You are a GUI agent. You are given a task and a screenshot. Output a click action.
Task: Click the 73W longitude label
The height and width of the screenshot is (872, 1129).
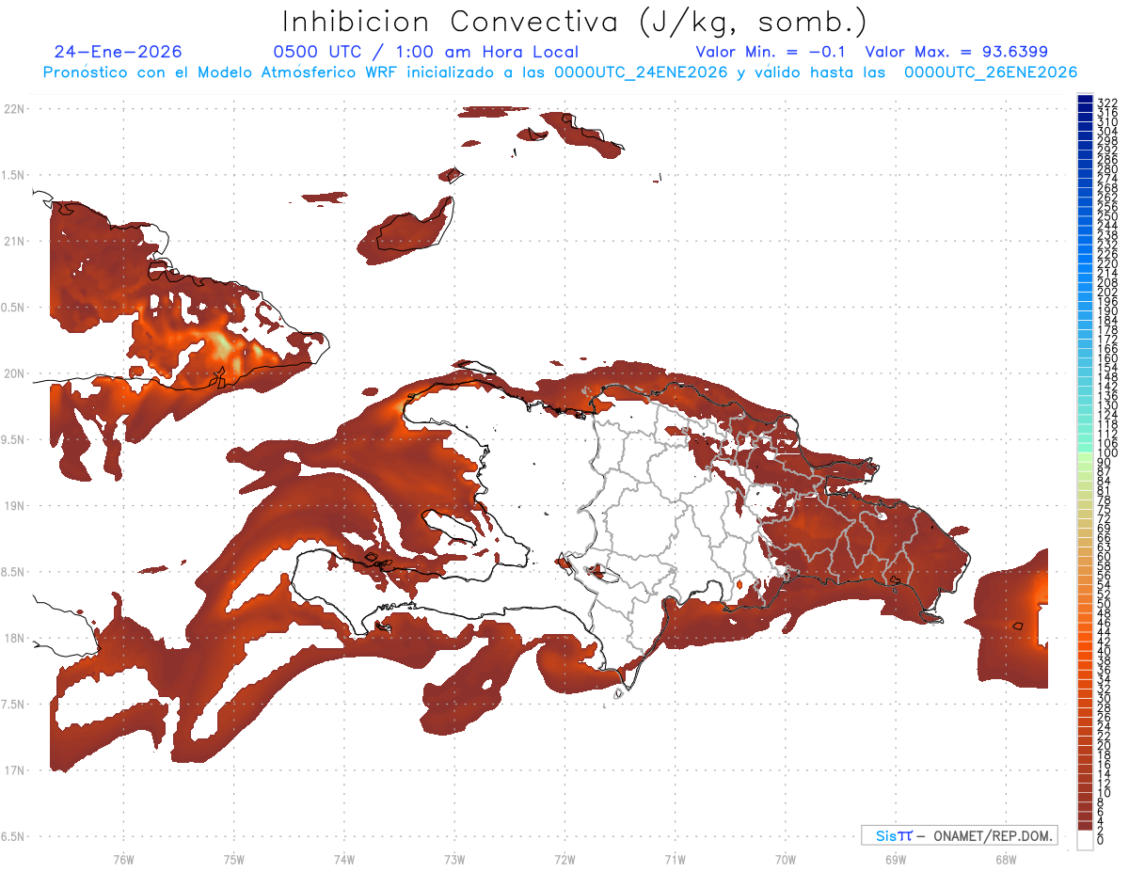pyautogui.click(x=454, y=859)
